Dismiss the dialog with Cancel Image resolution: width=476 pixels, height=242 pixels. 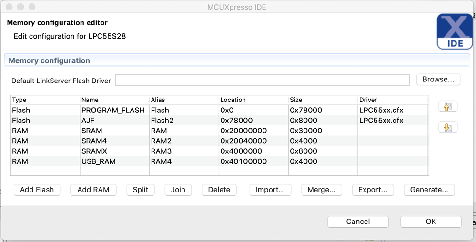[358, 222]
